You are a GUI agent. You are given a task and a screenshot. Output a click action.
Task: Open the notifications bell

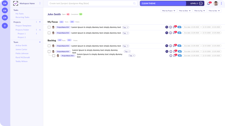[x=209, y=4]
